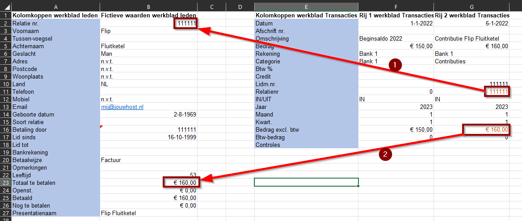Select the Voornaam value 'Flip'
The height and width of the screenshot is (221, 522).
point(148,31)
